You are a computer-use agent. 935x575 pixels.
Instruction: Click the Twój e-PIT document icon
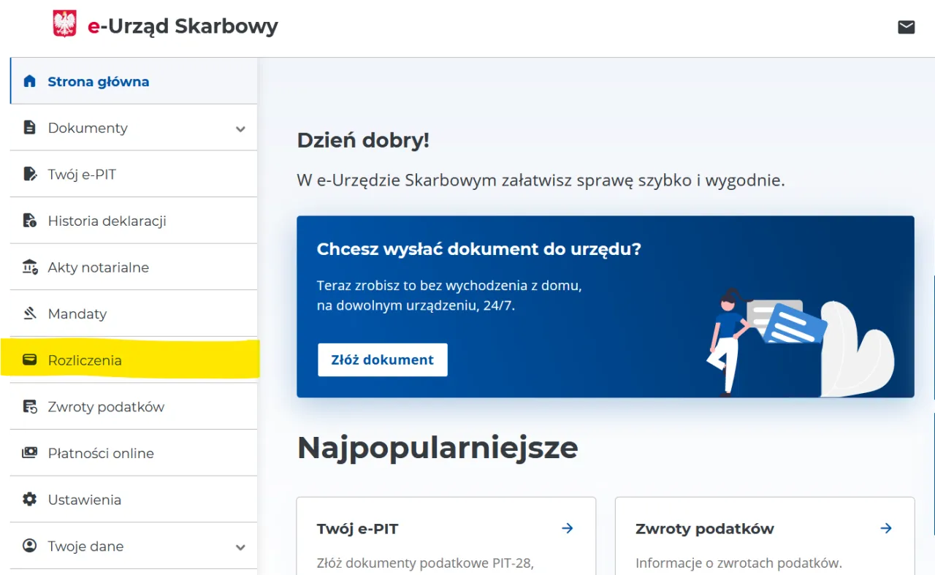point(29,174)
